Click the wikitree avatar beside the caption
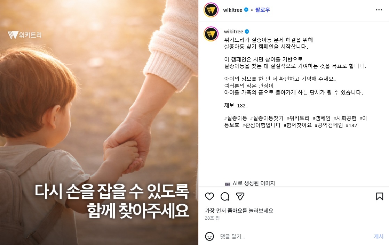 click(211, 34)
